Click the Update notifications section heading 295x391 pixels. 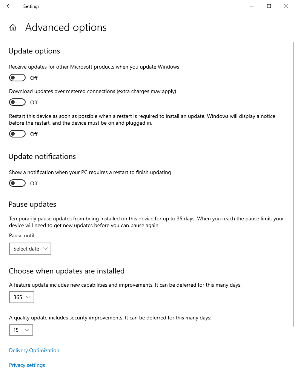point(42,156)
